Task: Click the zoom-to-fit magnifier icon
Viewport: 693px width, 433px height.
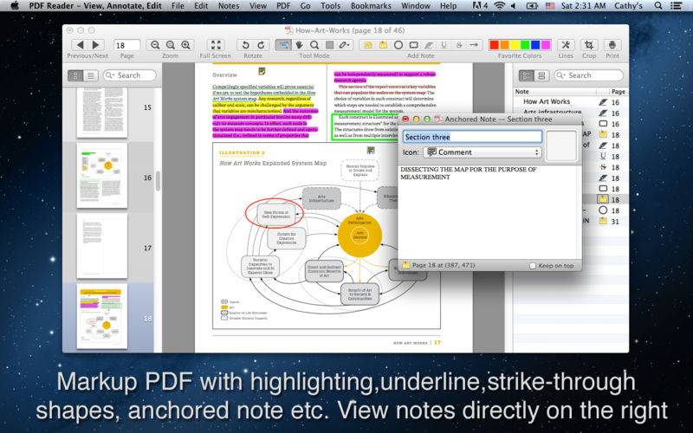Action: [x=171, y=45]
